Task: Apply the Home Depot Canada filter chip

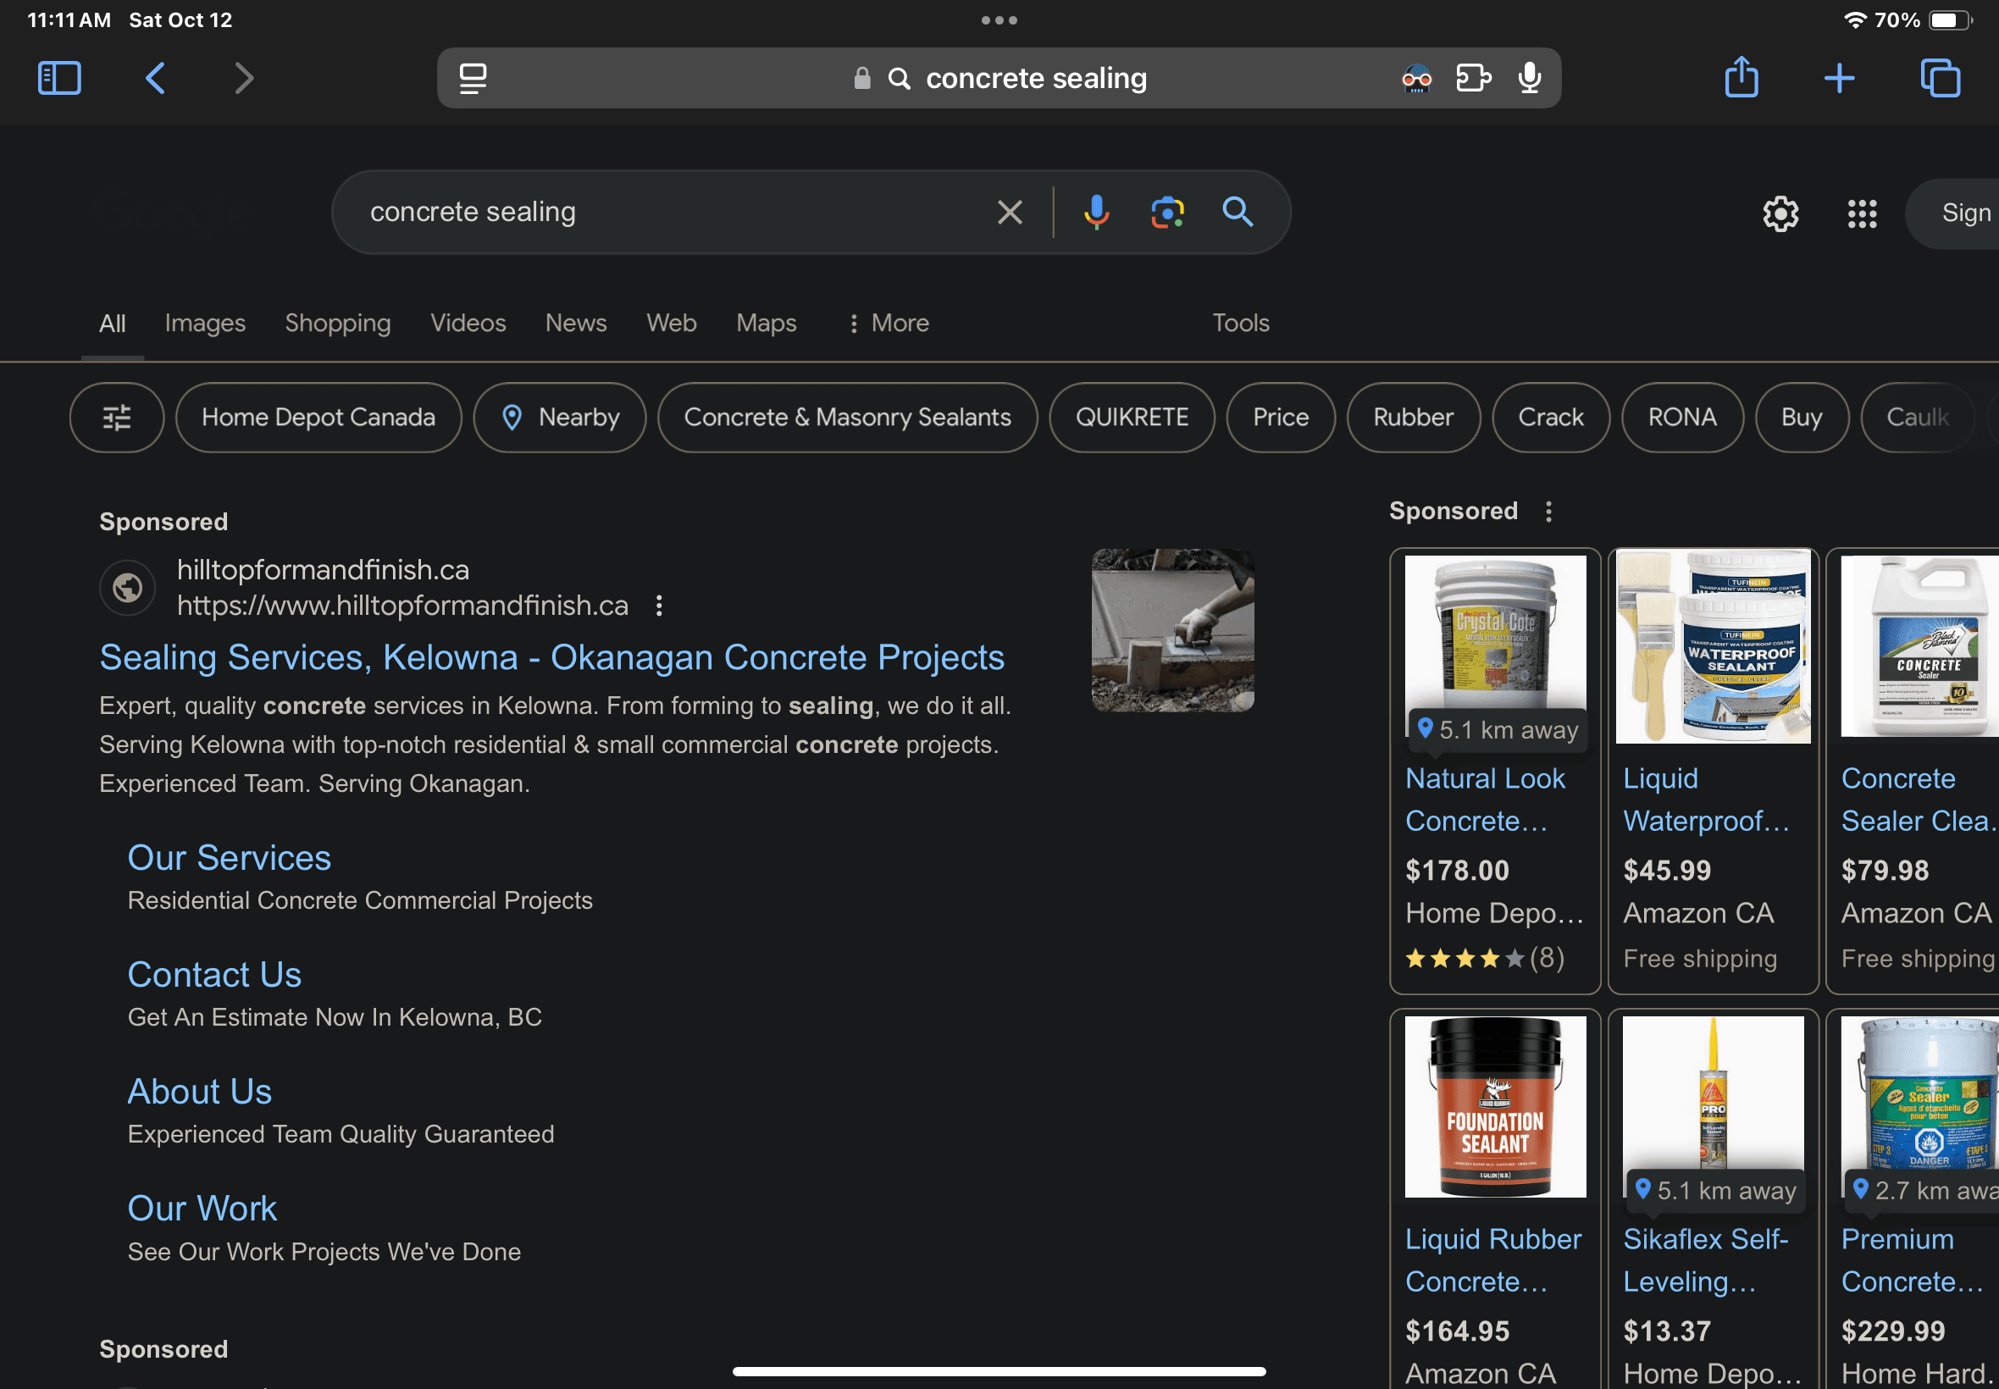Action: click(318, 418)
